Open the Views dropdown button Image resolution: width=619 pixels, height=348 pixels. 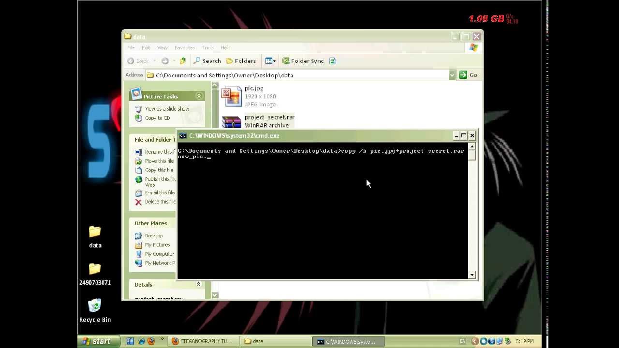pos(271,61)
